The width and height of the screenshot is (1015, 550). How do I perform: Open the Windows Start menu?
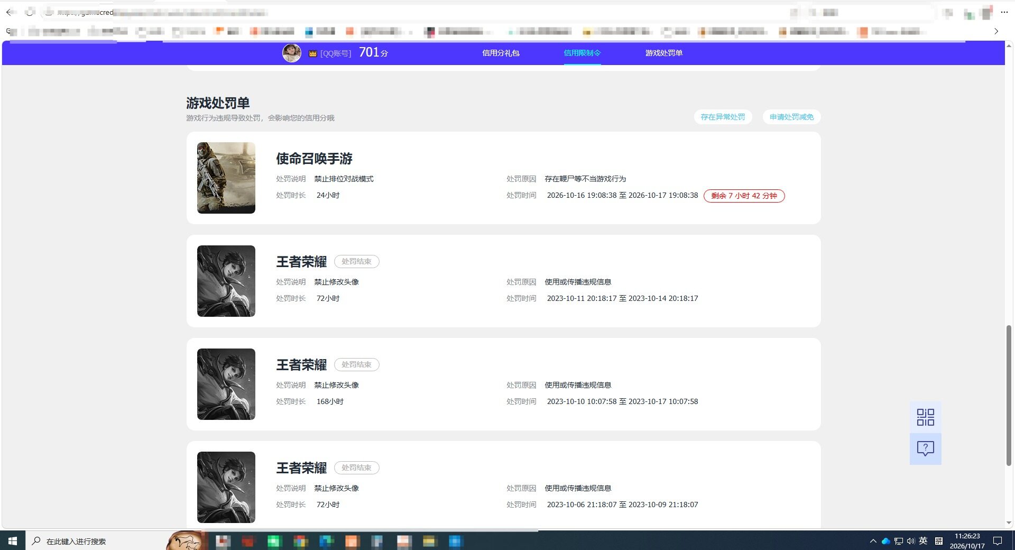13,541
